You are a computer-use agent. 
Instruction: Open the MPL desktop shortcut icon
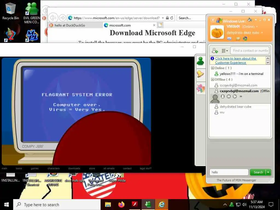[32, 36]
